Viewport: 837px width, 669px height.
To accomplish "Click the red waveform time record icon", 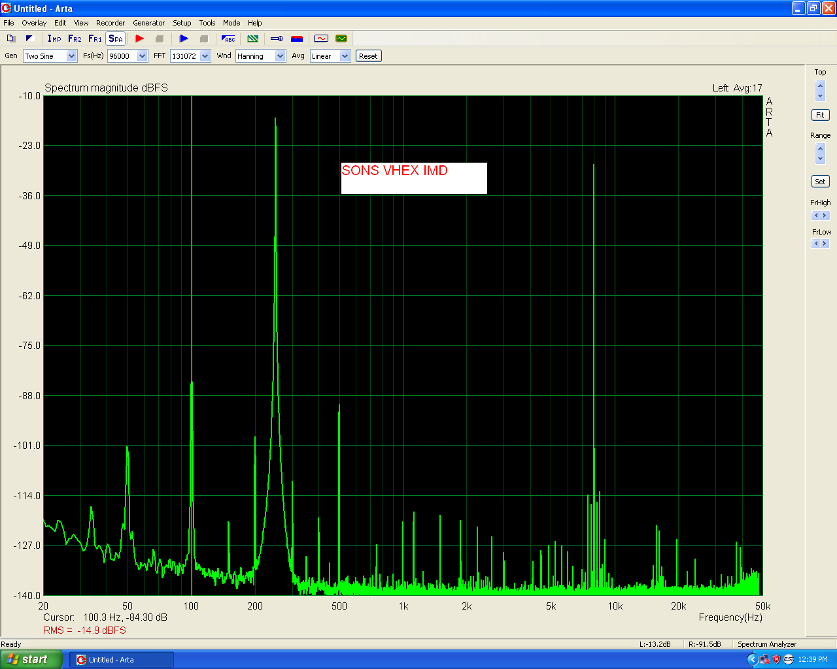I will click(321, 39).
